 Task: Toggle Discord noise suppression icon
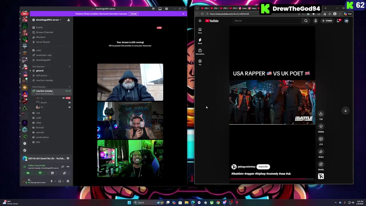[63, 167]
